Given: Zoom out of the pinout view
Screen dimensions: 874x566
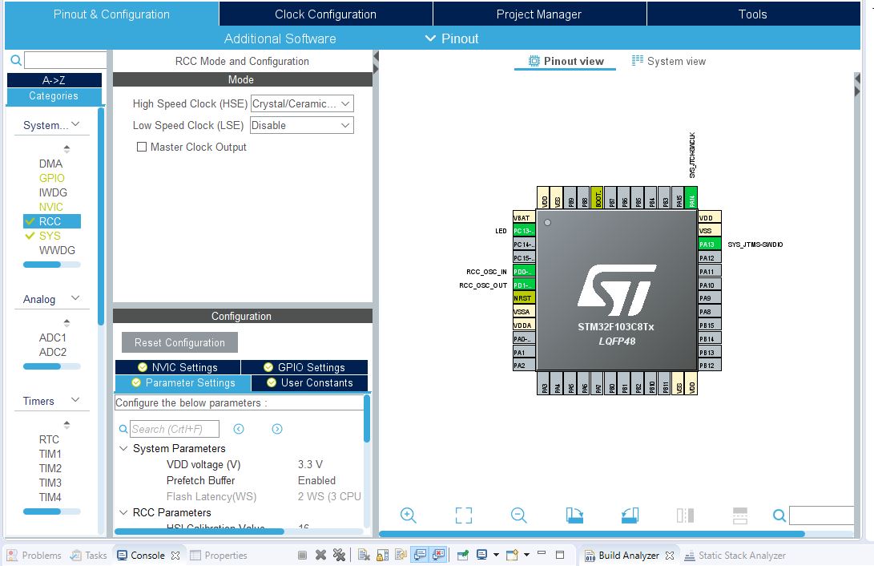Looking at the screenshot, I should point(518,515).
